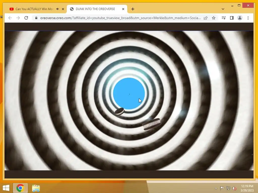
Task: Click the oreoverse.oreo.com address bar
Action: [120, 18]
